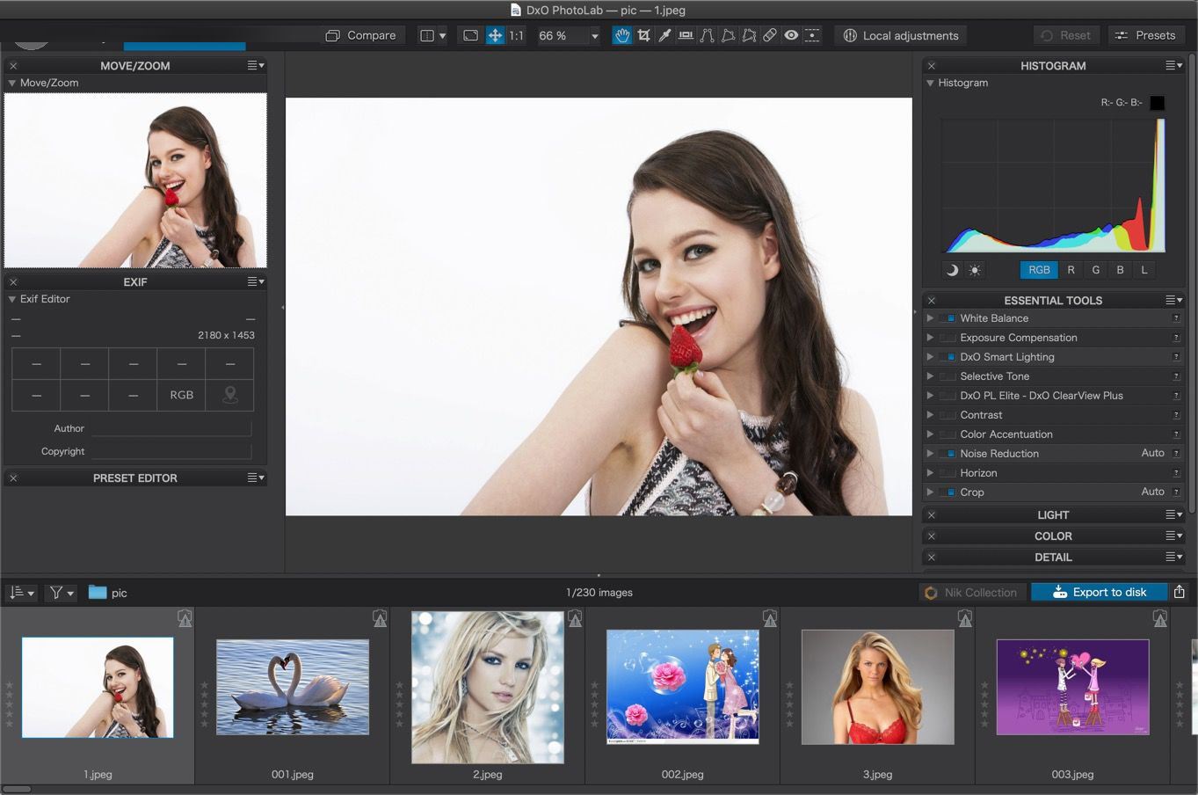The image size is (1198, 795).
Task: Click the 001.jpeg processing status badge
Action: click(380, 618)
